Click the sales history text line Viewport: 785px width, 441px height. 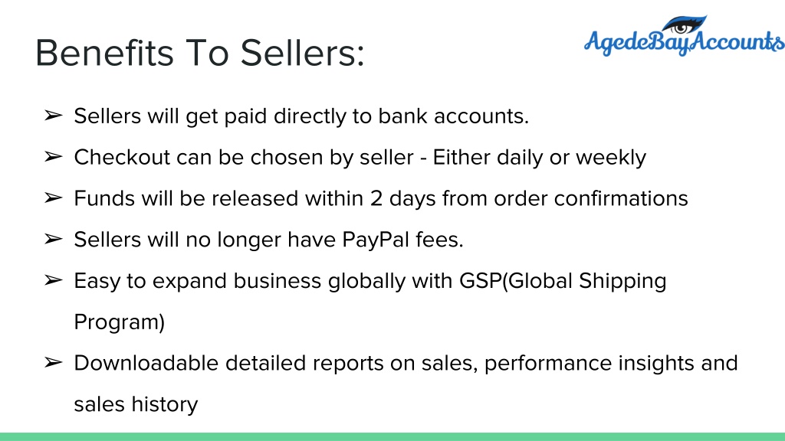(x=136, y=404)
